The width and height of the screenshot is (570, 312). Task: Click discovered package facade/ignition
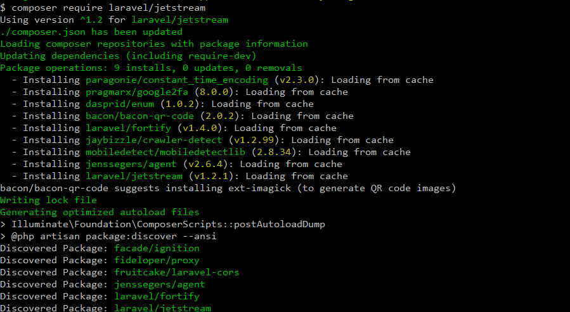coord(157,248)
